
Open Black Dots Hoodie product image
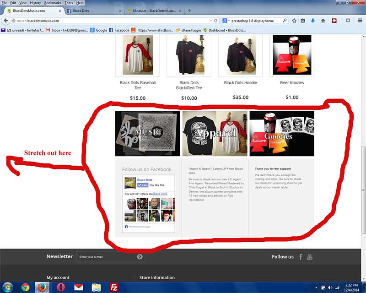click(x=241, y=55)
